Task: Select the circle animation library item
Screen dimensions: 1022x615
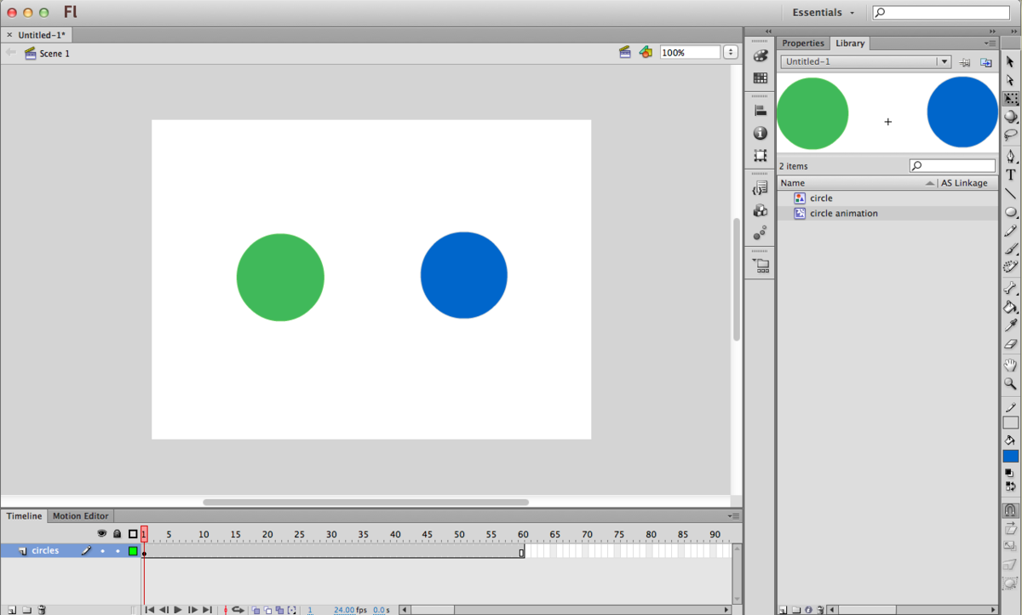Action: point(843,214)
